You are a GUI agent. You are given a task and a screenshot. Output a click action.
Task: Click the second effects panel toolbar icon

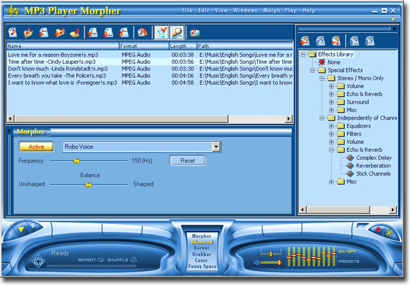320,41
